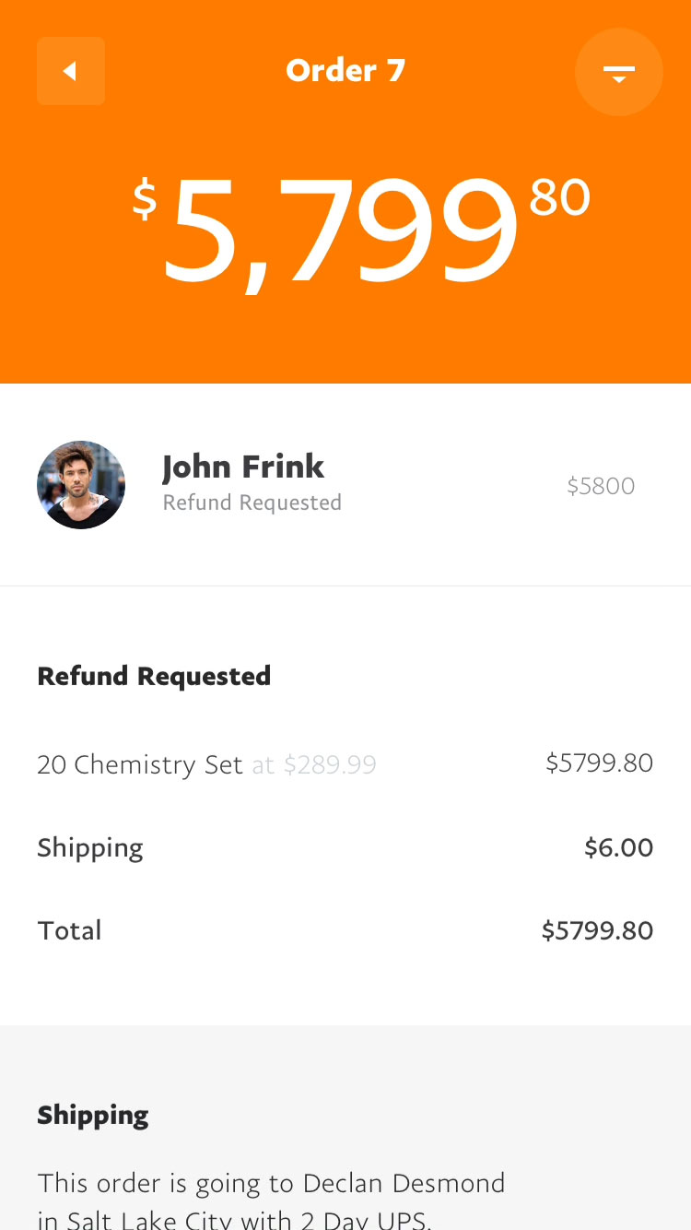
Task: Tap the dollar sign beside the large amount
Action: tap(145, 199)
